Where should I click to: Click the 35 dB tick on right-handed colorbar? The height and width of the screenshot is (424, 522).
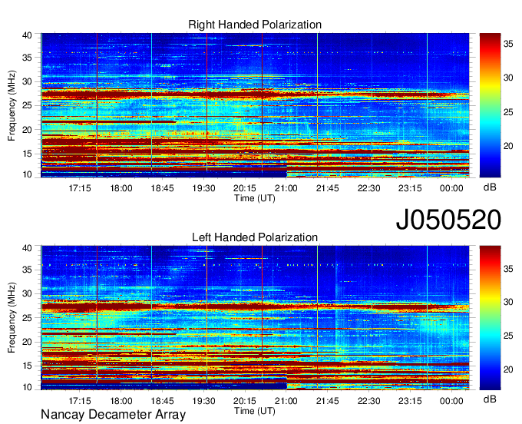tap(508, 44)
